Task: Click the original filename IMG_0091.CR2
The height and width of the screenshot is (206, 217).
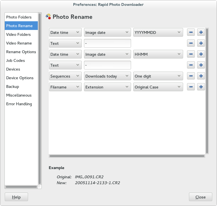Action: click(89, 177)
